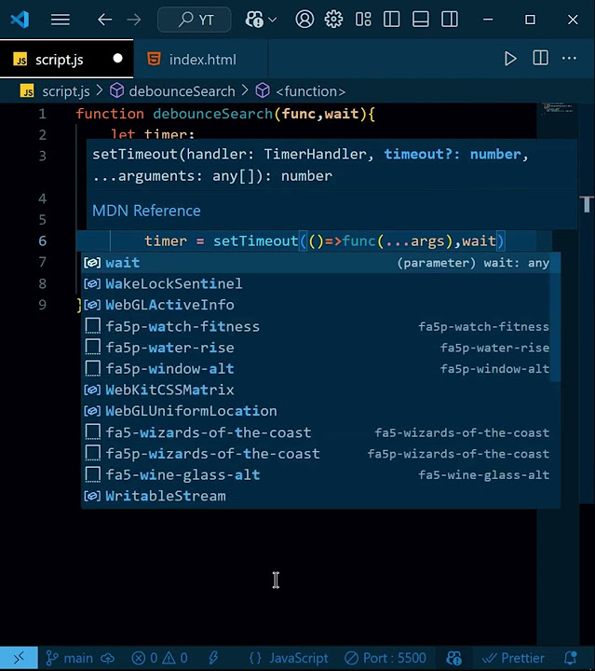The height and width of the screenshot is (671, 595).
Task: Toggle the primary side bar
Action: point(391,20)
